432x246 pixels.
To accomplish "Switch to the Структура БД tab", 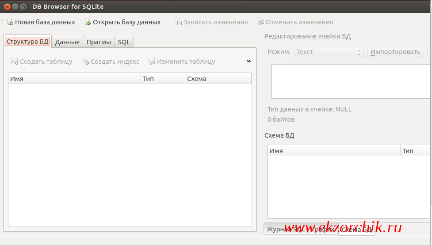I will pyautogui.click(x=27, y=42).
